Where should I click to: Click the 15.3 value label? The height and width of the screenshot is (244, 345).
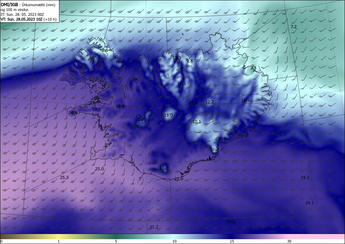[x=177, y=58]
